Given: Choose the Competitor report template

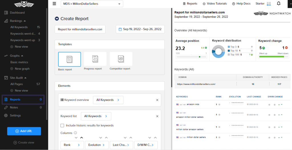Looking at the screenshot, I should (x=121, y=59).
